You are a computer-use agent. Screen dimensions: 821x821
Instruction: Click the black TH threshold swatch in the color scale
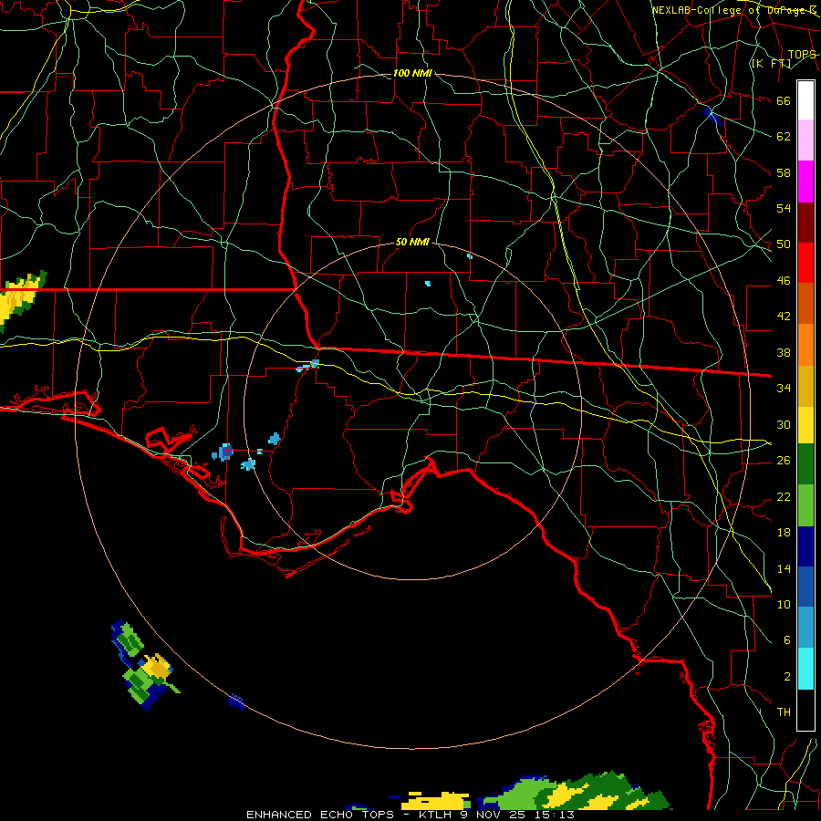(805, 710)
